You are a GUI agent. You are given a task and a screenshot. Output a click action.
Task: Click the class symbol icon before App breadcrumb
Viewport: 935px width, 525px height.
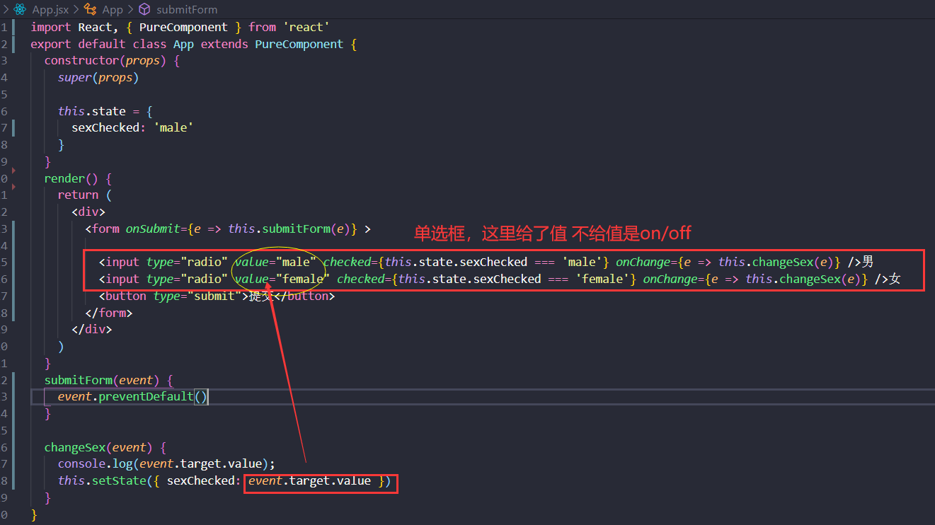coord(90,9)
